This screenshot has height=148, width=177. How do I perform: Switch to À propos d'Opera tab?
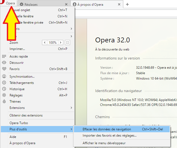(x=97, y=4)
